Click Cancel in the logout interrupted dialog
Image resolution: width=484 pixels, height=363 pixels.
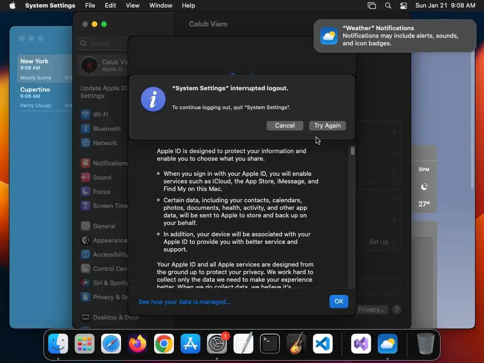(x=285, y=126)
